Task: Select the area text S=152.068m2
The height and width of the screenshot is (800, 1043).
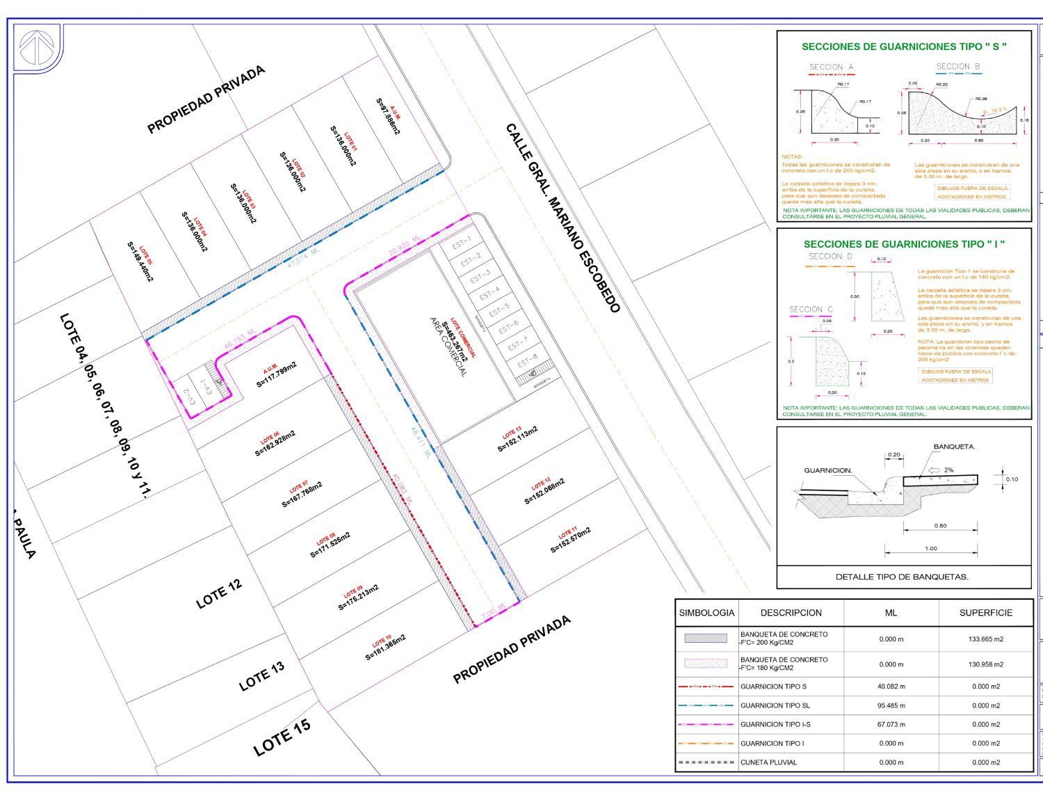Action: click(x=544, y=491)
